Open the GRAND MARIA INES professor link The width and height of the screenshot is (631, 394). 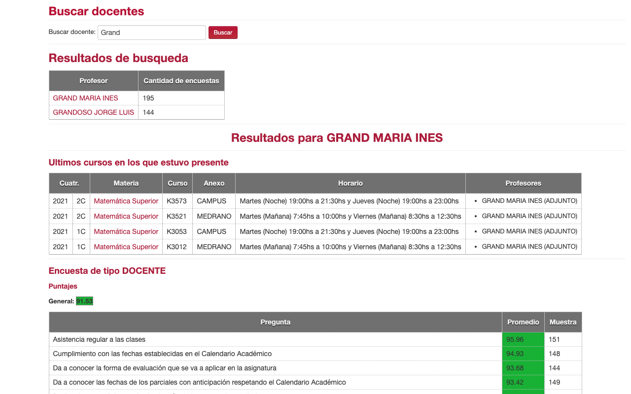(85, 98)
